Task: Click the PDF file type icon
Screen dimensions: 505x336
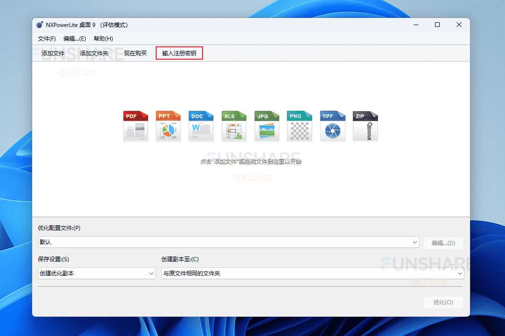Action: pyautogui.click(x=135, y=126)
